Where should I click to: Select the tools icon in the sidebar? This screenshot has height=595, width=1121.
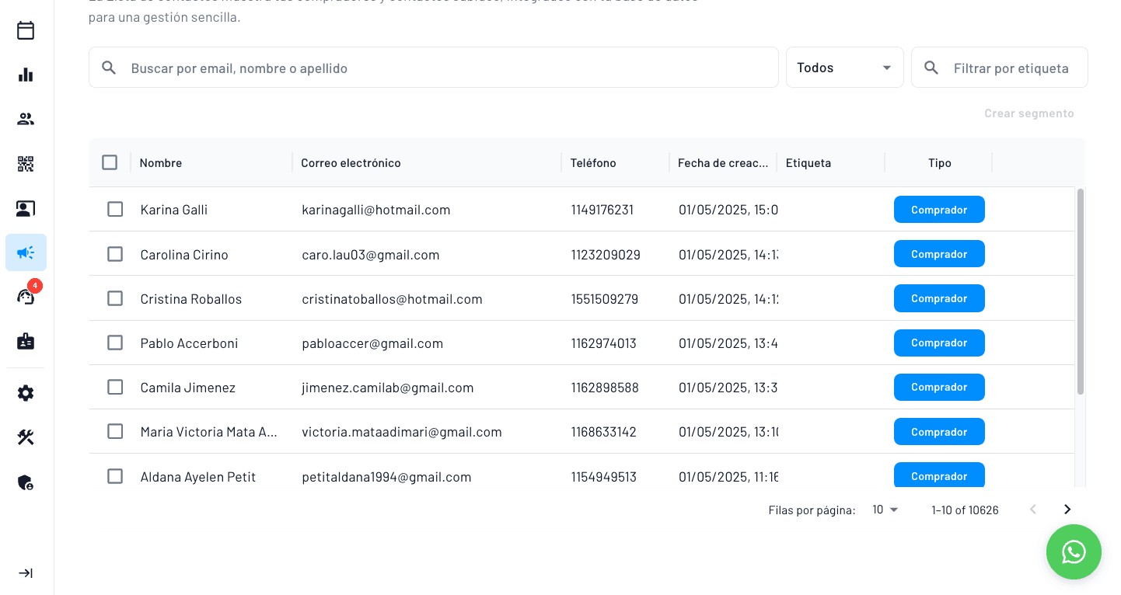(x=26, y=437)
